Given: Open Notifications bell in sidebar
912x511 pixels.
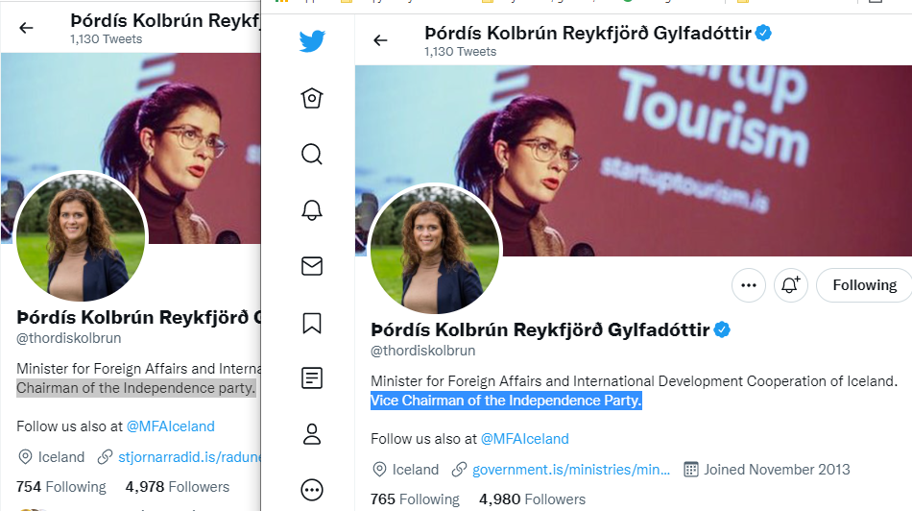Looking at the screenshot, I should click(312, 210).
